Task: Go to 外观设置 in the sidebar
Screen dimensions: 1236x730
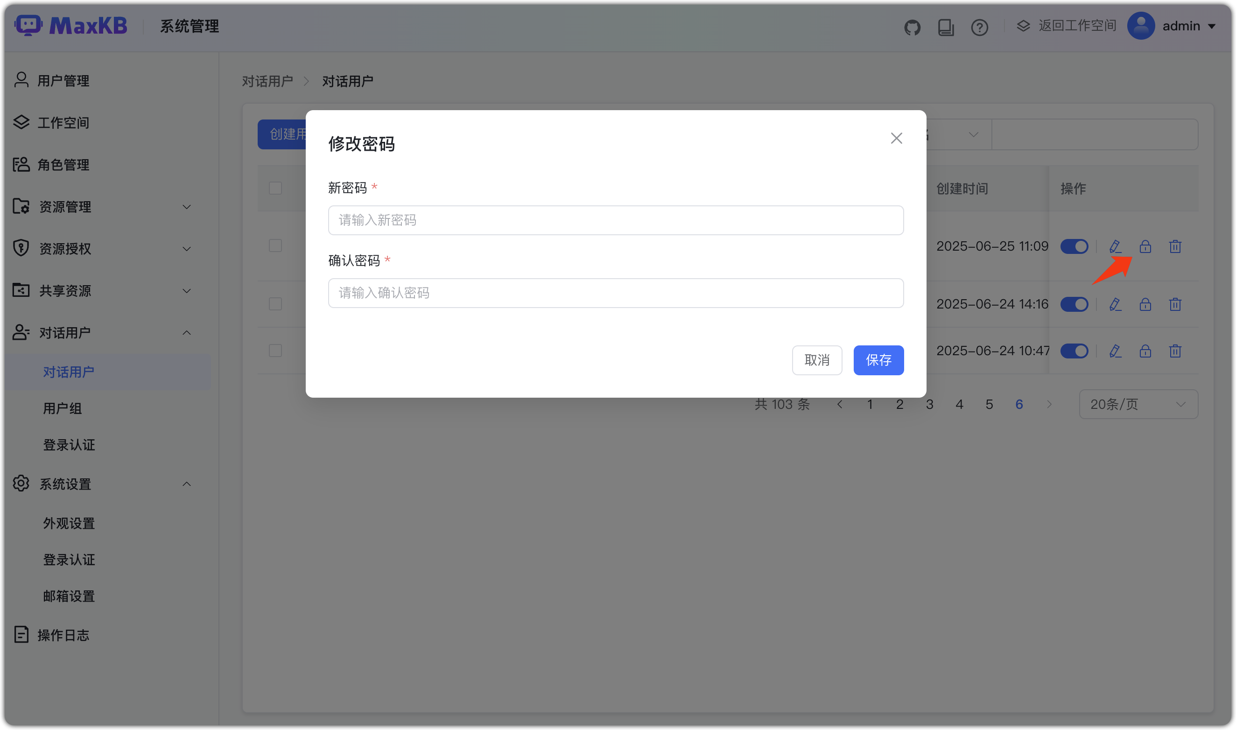Action: (69, 523)
